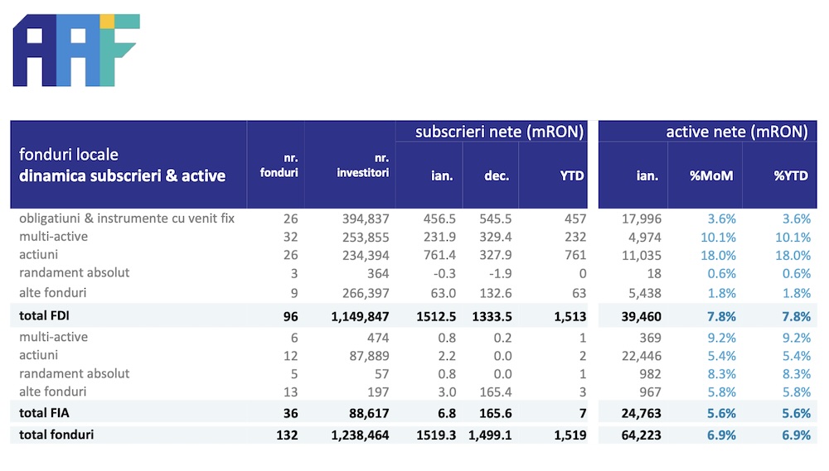Image resolution: width=829 pixels, height=471 pixels.
Task: Click the 22,446 net assets cell
Action: tap(641, 356)
